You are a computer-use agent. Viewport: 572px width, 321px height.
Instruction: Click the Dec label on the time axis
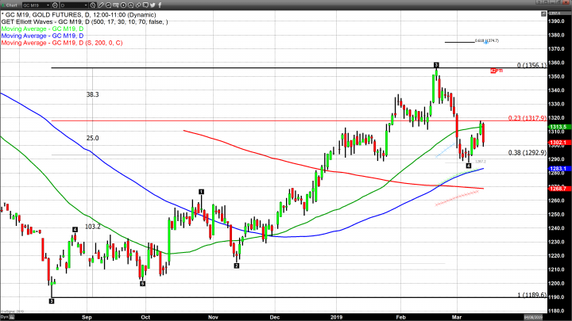(275, 317)
